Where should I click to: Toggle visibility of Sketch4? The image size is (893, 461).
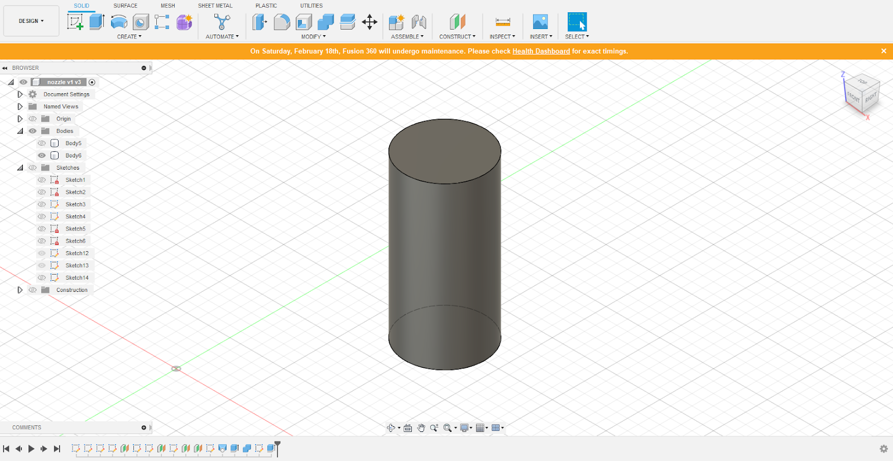(42, 217)
